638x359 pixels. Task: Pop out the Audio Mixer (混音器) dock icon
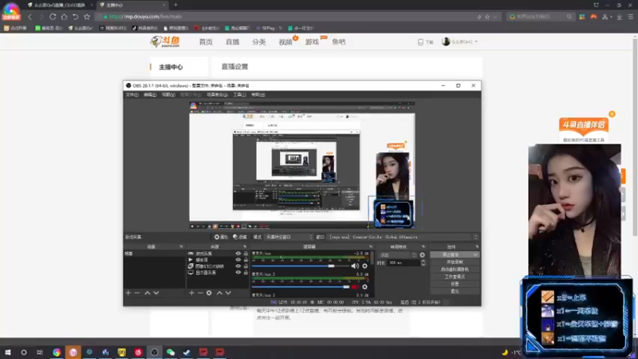coord(371,247)
